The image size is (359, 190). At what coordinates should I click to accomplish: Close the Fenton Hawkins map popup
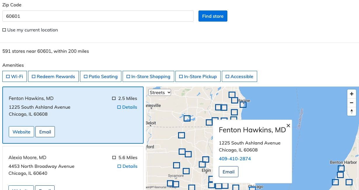click(288, 125)
